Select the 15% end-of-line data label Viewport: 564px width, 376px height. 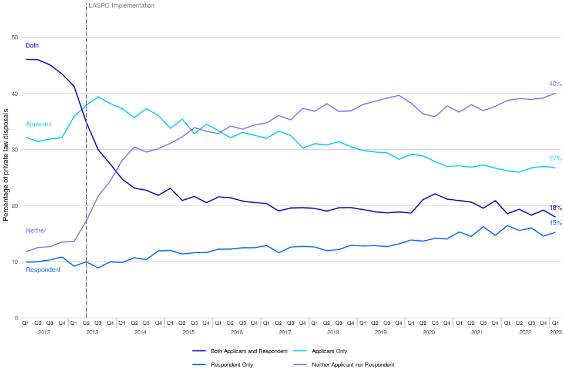coord(555,223)
